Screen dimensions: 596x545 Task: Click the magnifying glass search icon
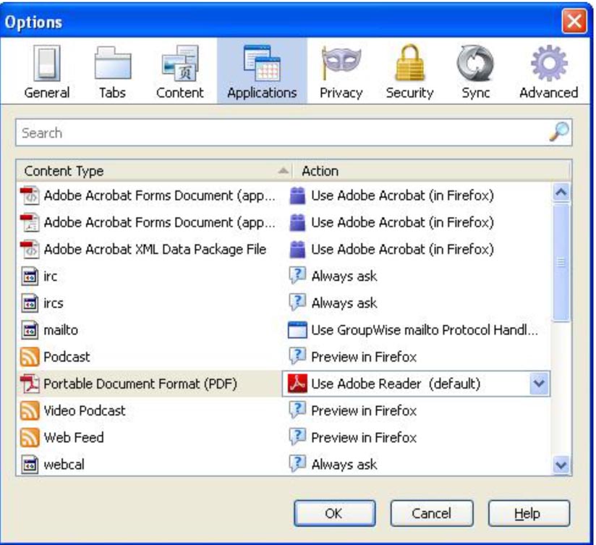[559, 132]
